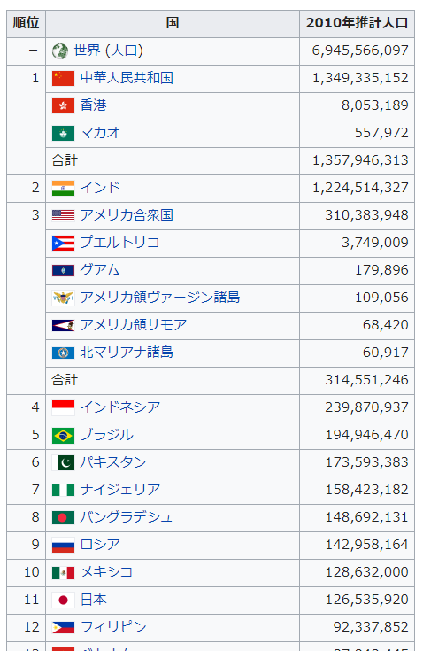Click the Brazil flag icon
This screenshot has height=651, width=423.
[63, 436]
